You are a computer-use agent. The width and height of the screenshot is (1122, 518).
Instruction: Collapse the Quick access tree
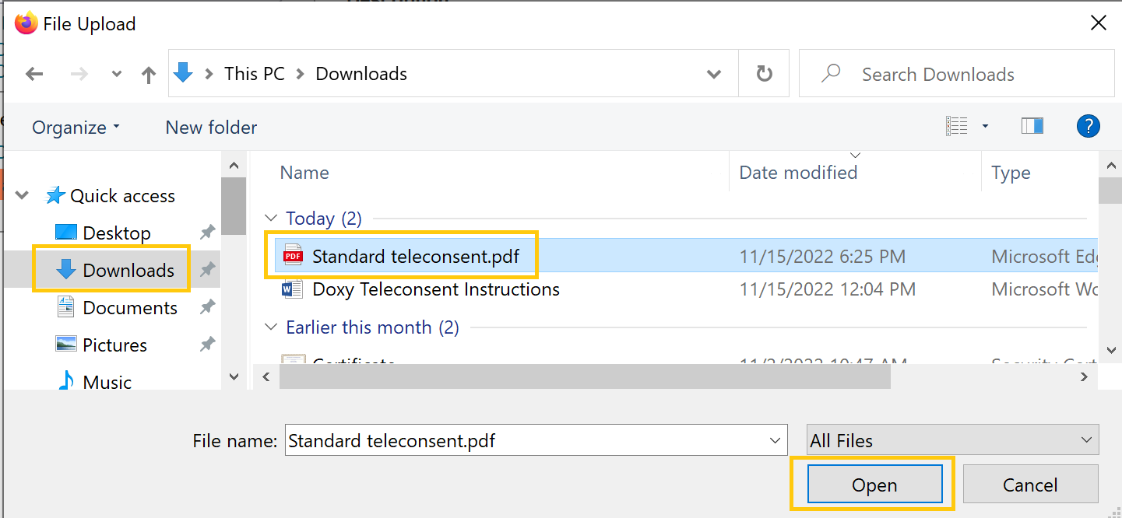[x=23, y=196]
